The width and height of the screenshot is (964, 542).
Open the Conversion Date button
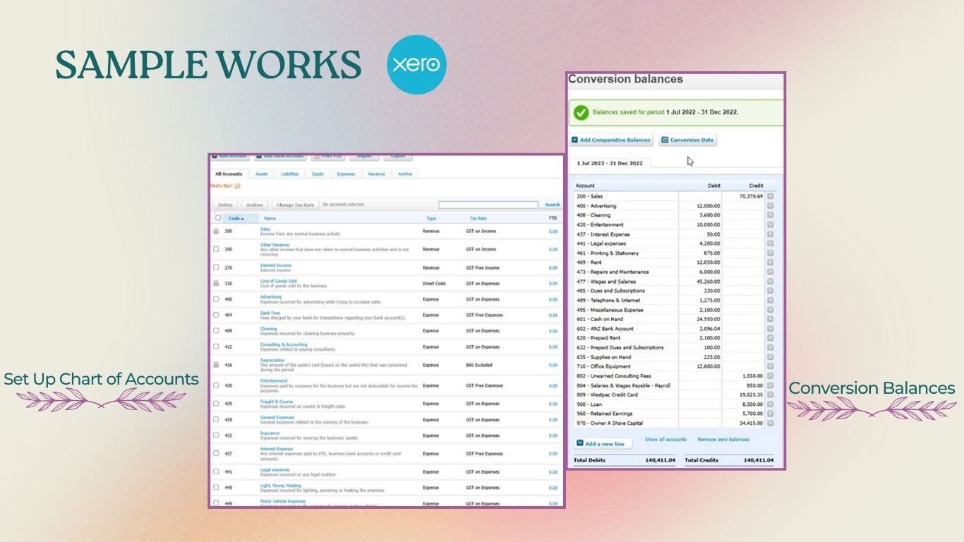pyautogui.click(x=687, y=140)
